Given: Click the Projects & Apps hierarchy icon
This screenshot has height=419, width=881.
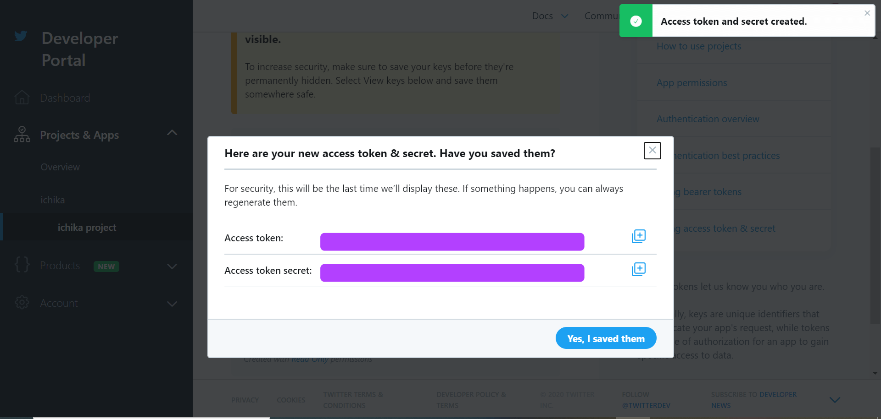Looking at the screenshot, I should pos(22,135).
